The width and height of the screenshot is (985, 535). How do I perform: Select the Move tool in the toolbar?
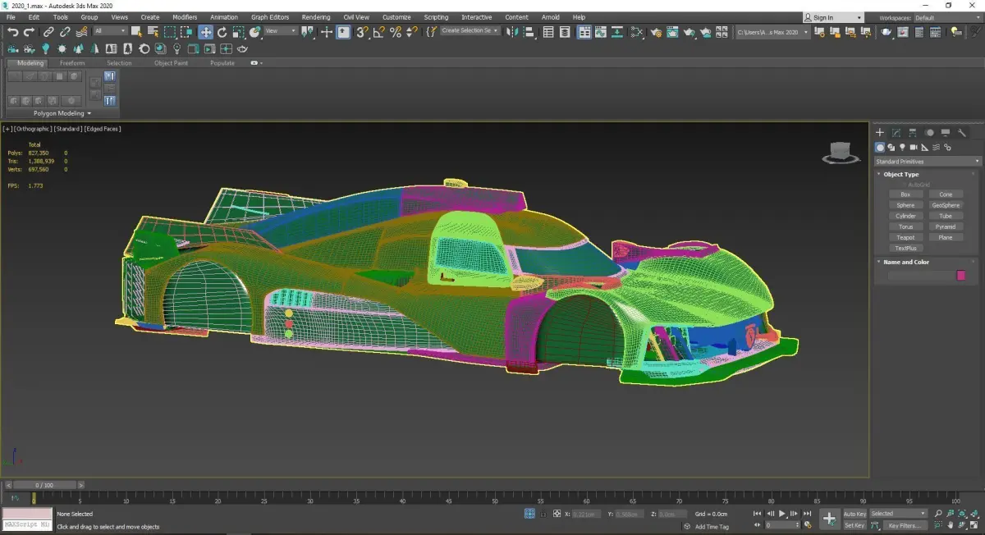(205, 32)
